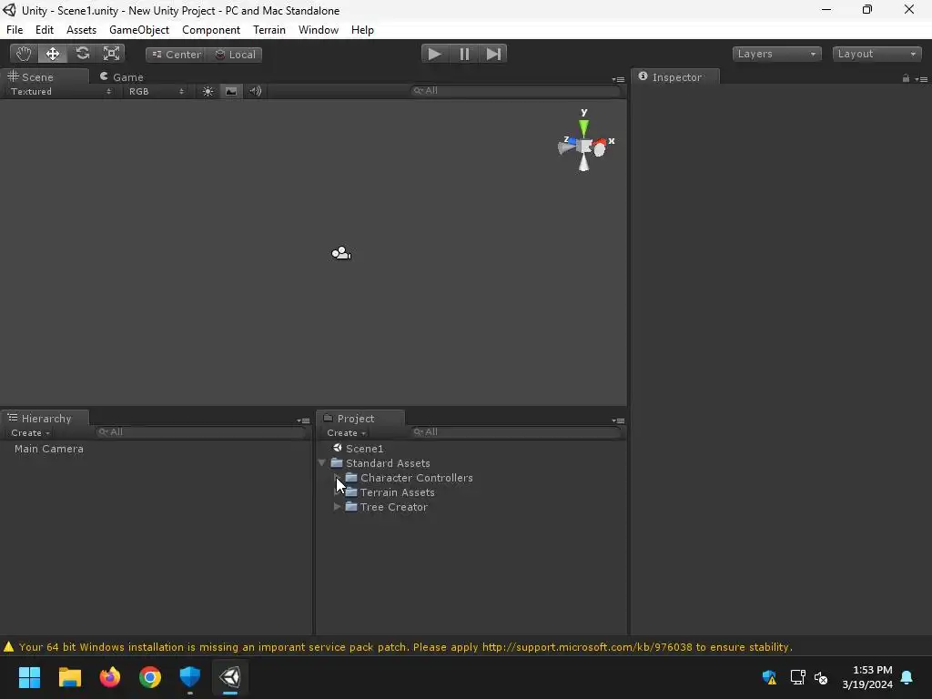932x699 pixels.
Task: Toggle handle rotation Local button
Action: [x=235, y=54]
